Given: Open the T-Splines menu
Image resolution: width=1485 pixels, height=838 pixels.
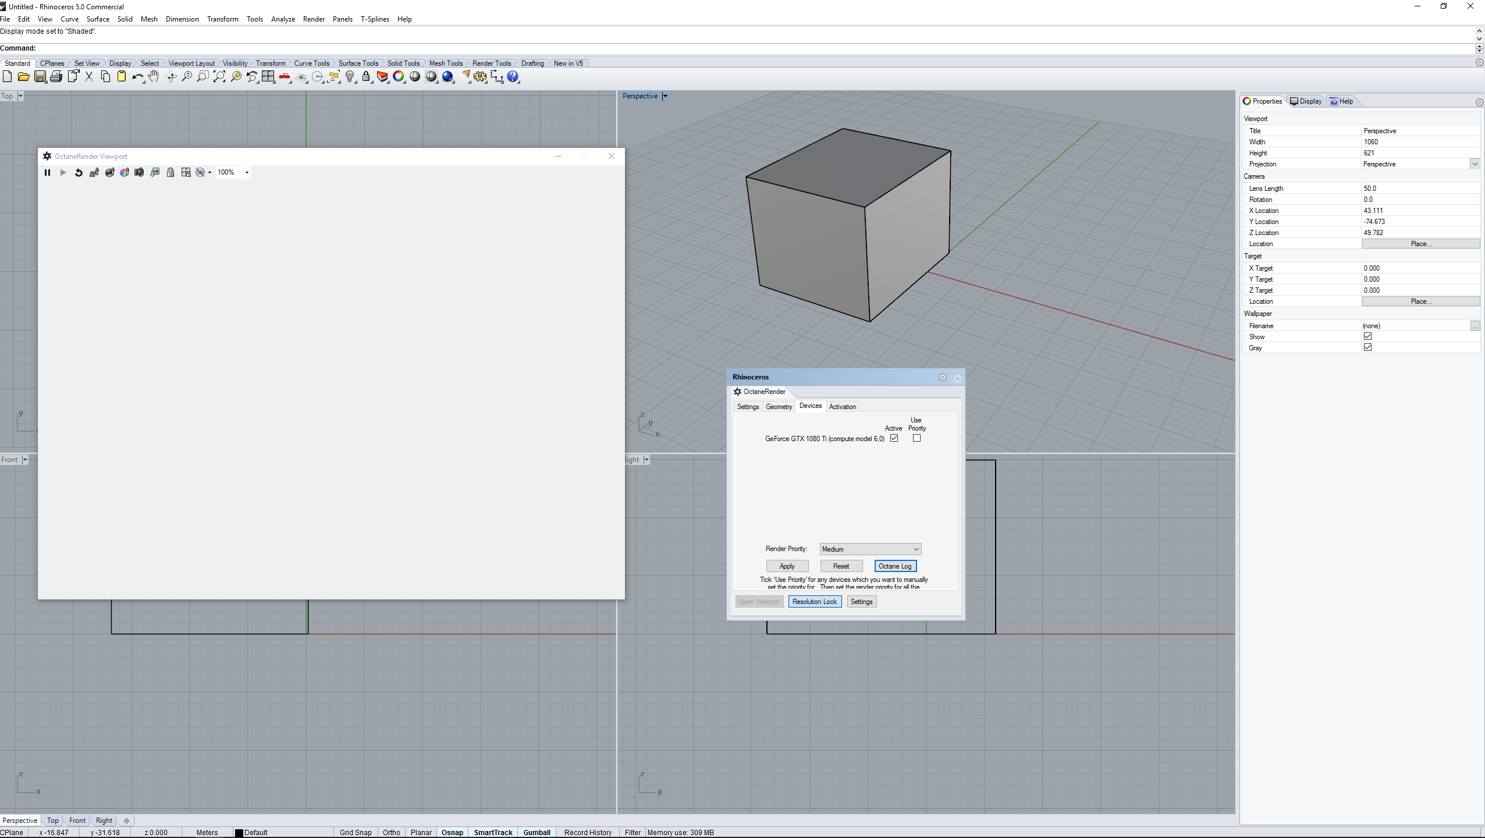Looking at the screenshot, I should pyautogui.click(x=375, y=19).
